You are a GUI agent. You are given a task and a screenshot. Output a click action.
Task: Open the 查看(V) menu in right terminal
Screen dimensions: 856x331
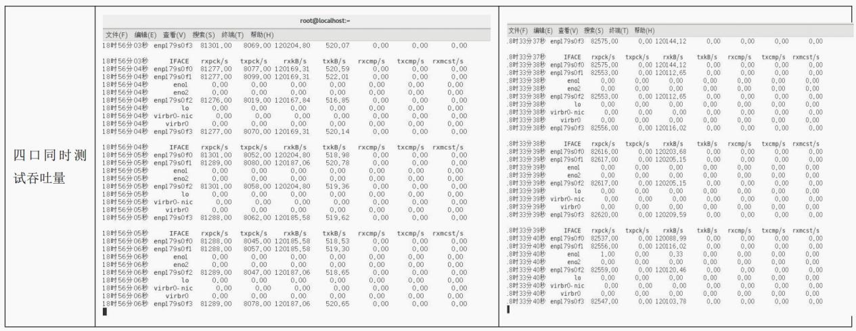click(x=570, y=31)
